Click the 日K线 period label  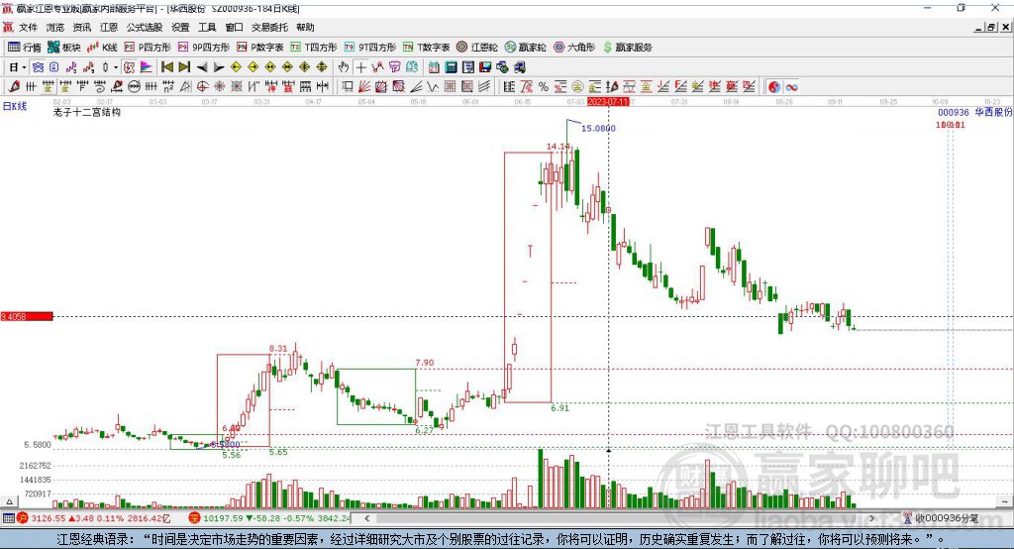[x=15, y=106]
